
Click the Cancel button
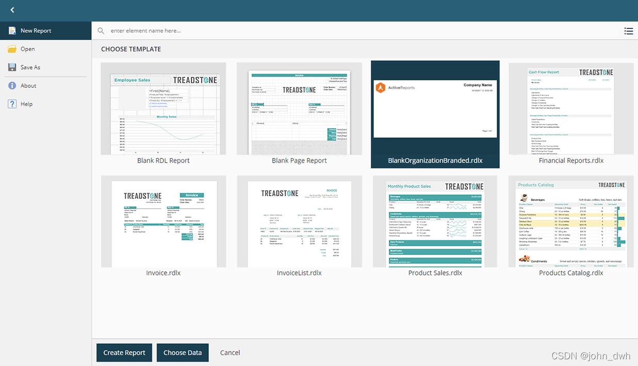point(230,353)
